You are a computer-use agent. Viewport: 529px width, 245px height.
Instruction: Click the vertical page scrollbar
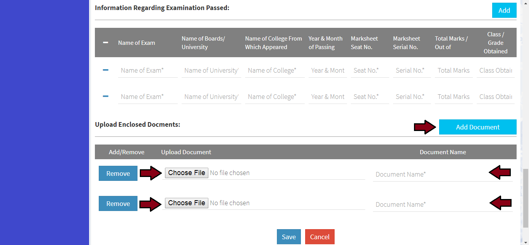click(x=526, y=197)
